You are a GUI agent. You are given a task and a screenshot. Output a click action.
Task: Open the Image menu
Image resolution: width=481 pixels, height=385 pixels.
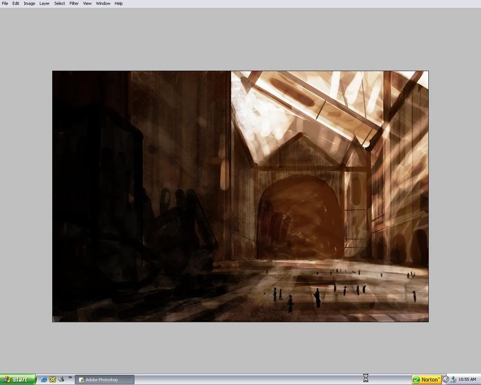(x=30, y=3)
